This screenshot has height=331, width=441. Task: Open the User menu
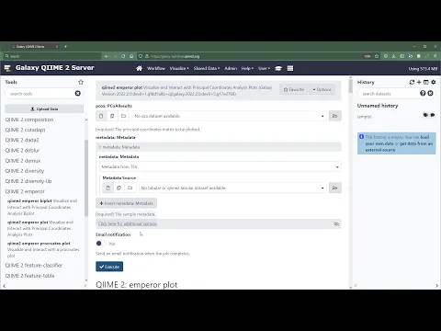pos(264,68)
